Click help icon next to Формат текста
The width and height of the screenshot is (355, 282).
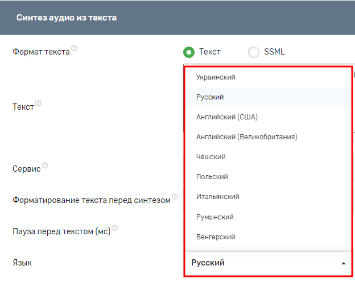74,48
